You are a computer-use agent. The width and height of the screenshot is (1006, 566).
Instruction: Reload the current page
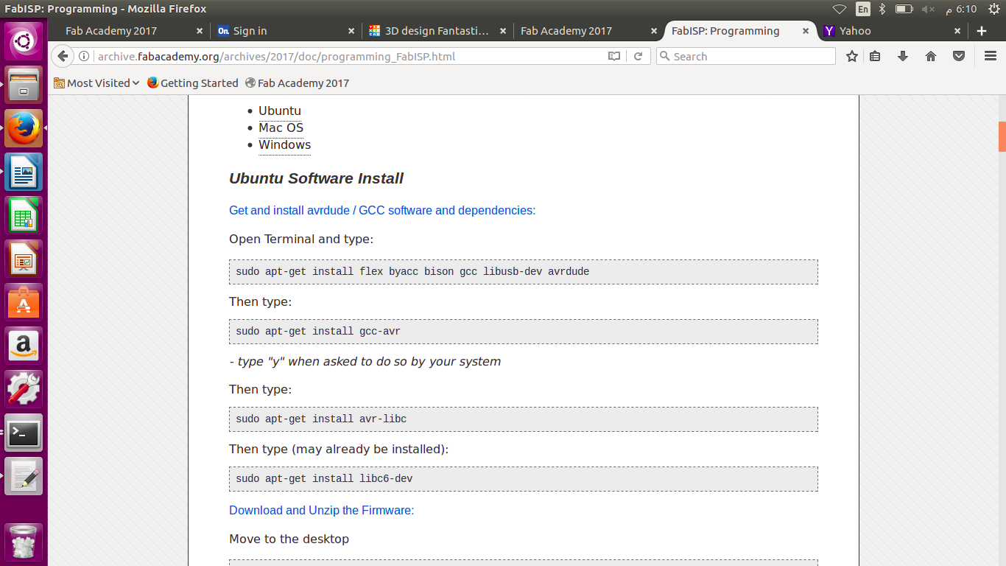638,57
